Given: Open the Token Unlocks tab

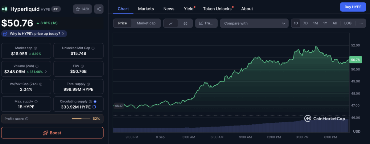Looking at the screenshot, I should [217, 9].
